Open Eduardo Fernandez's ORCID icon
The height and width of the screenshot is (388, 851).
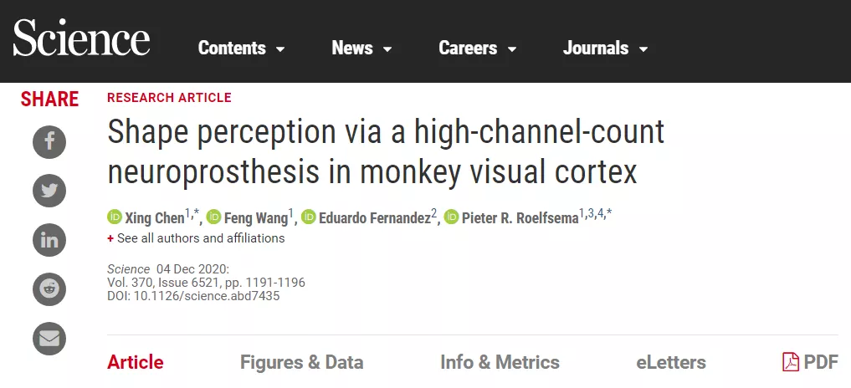(308, 217)
